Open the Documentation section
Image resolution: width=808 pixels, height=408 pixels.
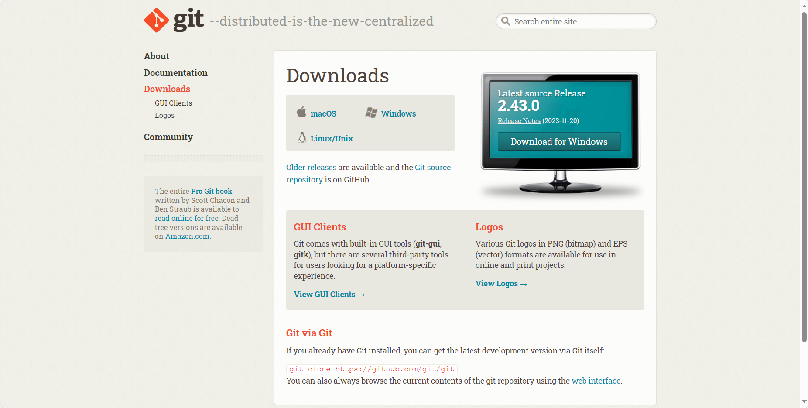(x=176, y=73)
